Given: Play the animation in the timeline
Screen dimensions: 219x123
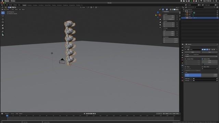Looking at the screenshot, I should coord(92,114).
